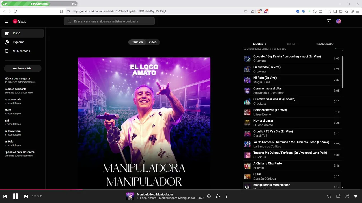
Task: Open the Sad playlist
Action: click(x=23, y=122)
